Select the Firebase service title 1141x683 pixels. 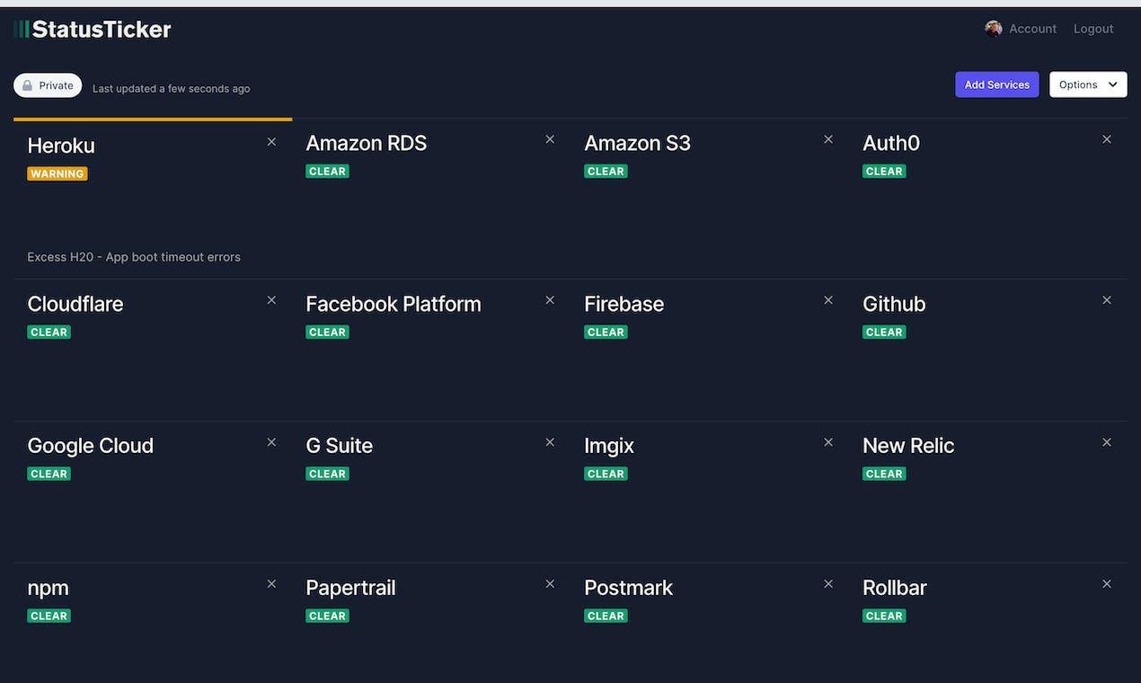624,304
